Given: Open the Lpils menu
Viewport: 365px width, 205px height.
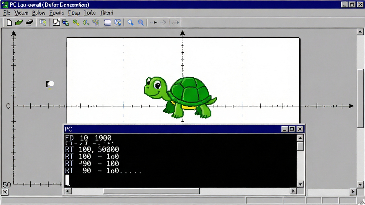Looking at the screenshot, I should click(90, 13).
